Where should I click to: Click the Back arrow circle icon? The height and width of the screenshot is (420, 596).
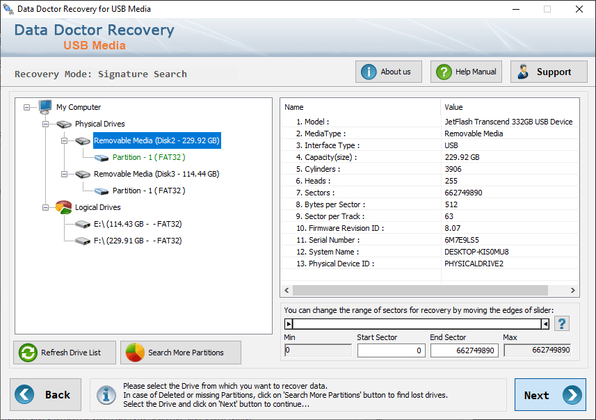point(24,394)
